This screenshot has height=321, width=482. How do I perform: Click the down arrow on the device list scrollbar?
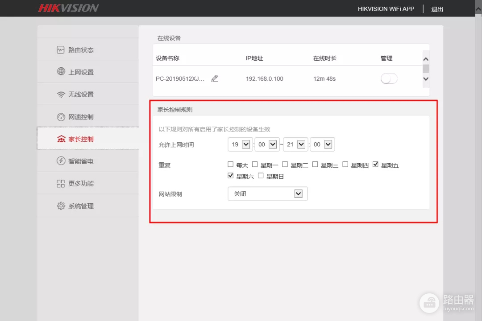coord(426,79)
